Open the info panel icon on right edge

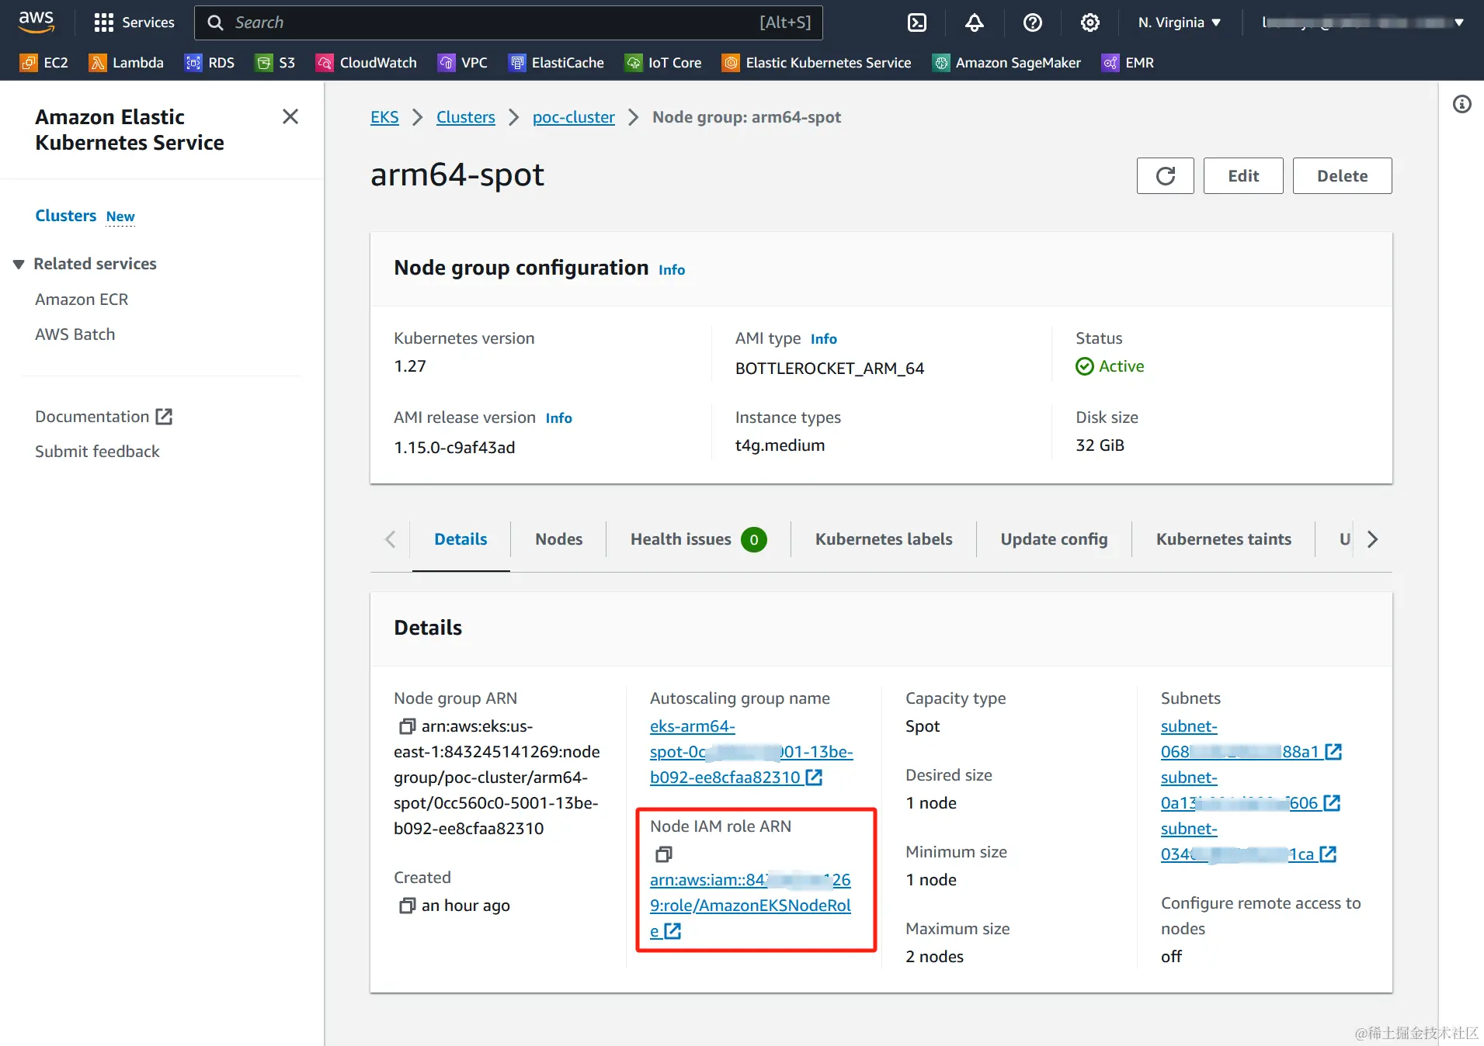[1462, 104]
